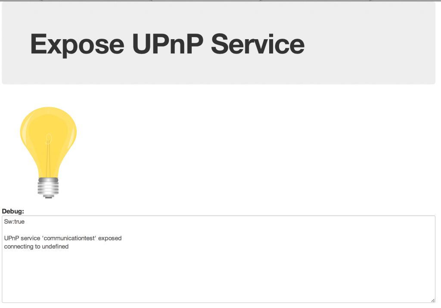The image size is (441, 308).
Task: Click the light bulb's metal screw base
Action: point(48,188)
